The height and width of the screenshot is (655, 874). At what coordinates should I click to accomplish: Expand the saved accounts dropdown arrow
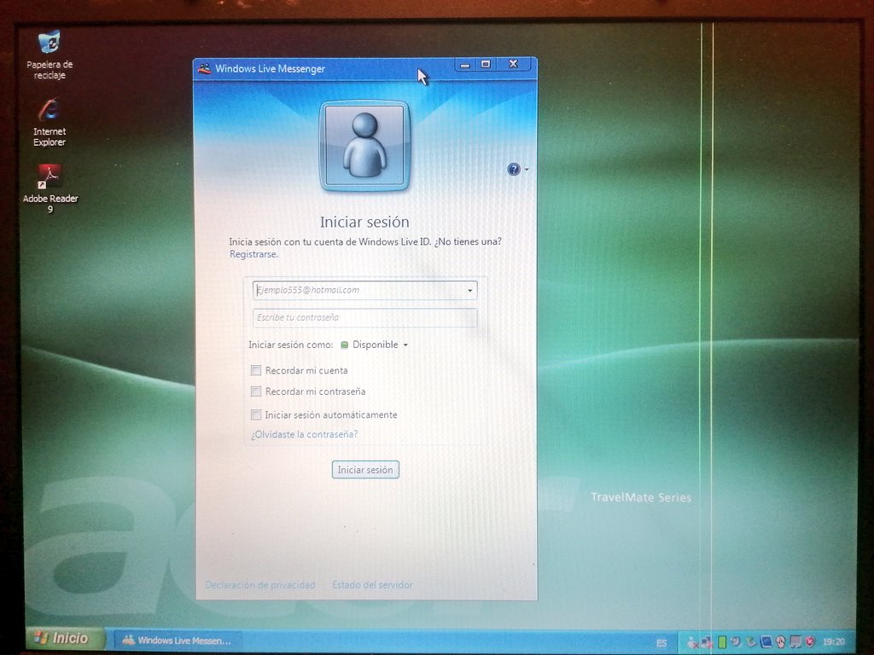(470, 290)
